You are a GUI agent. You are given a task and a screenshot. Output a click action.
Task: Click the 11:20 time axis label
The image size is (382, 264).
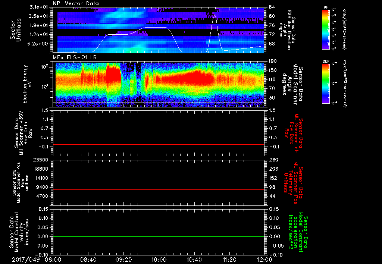coord(229,260)
